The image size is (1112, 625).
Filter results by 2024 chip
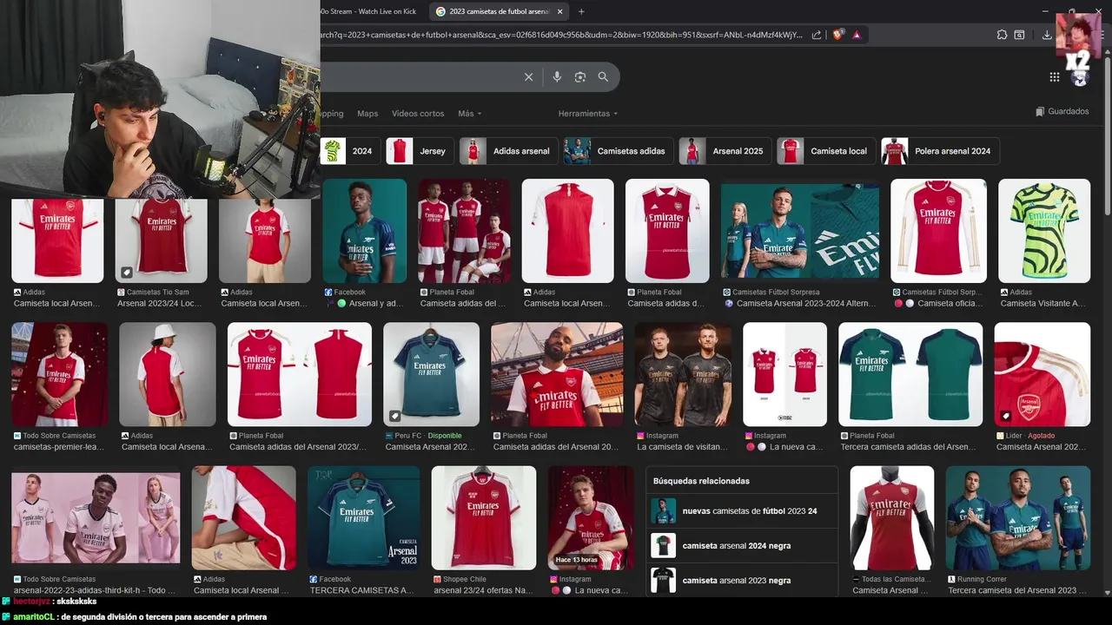click(350, 151)
